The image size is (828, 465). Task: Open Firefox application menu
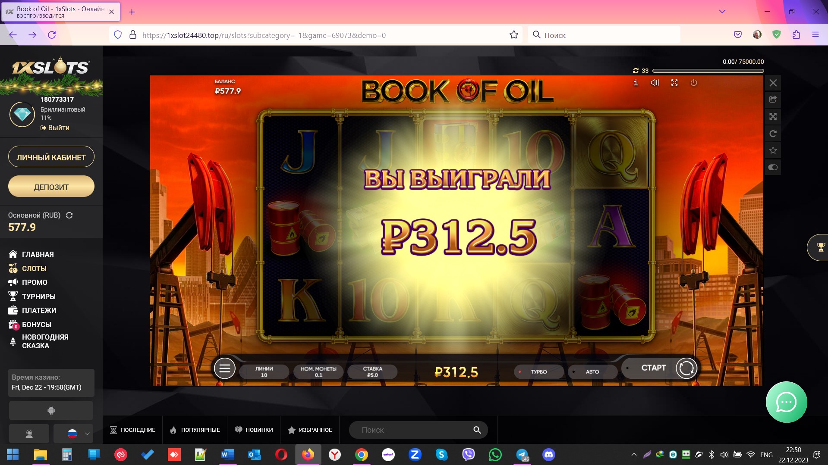pos(815,35)
